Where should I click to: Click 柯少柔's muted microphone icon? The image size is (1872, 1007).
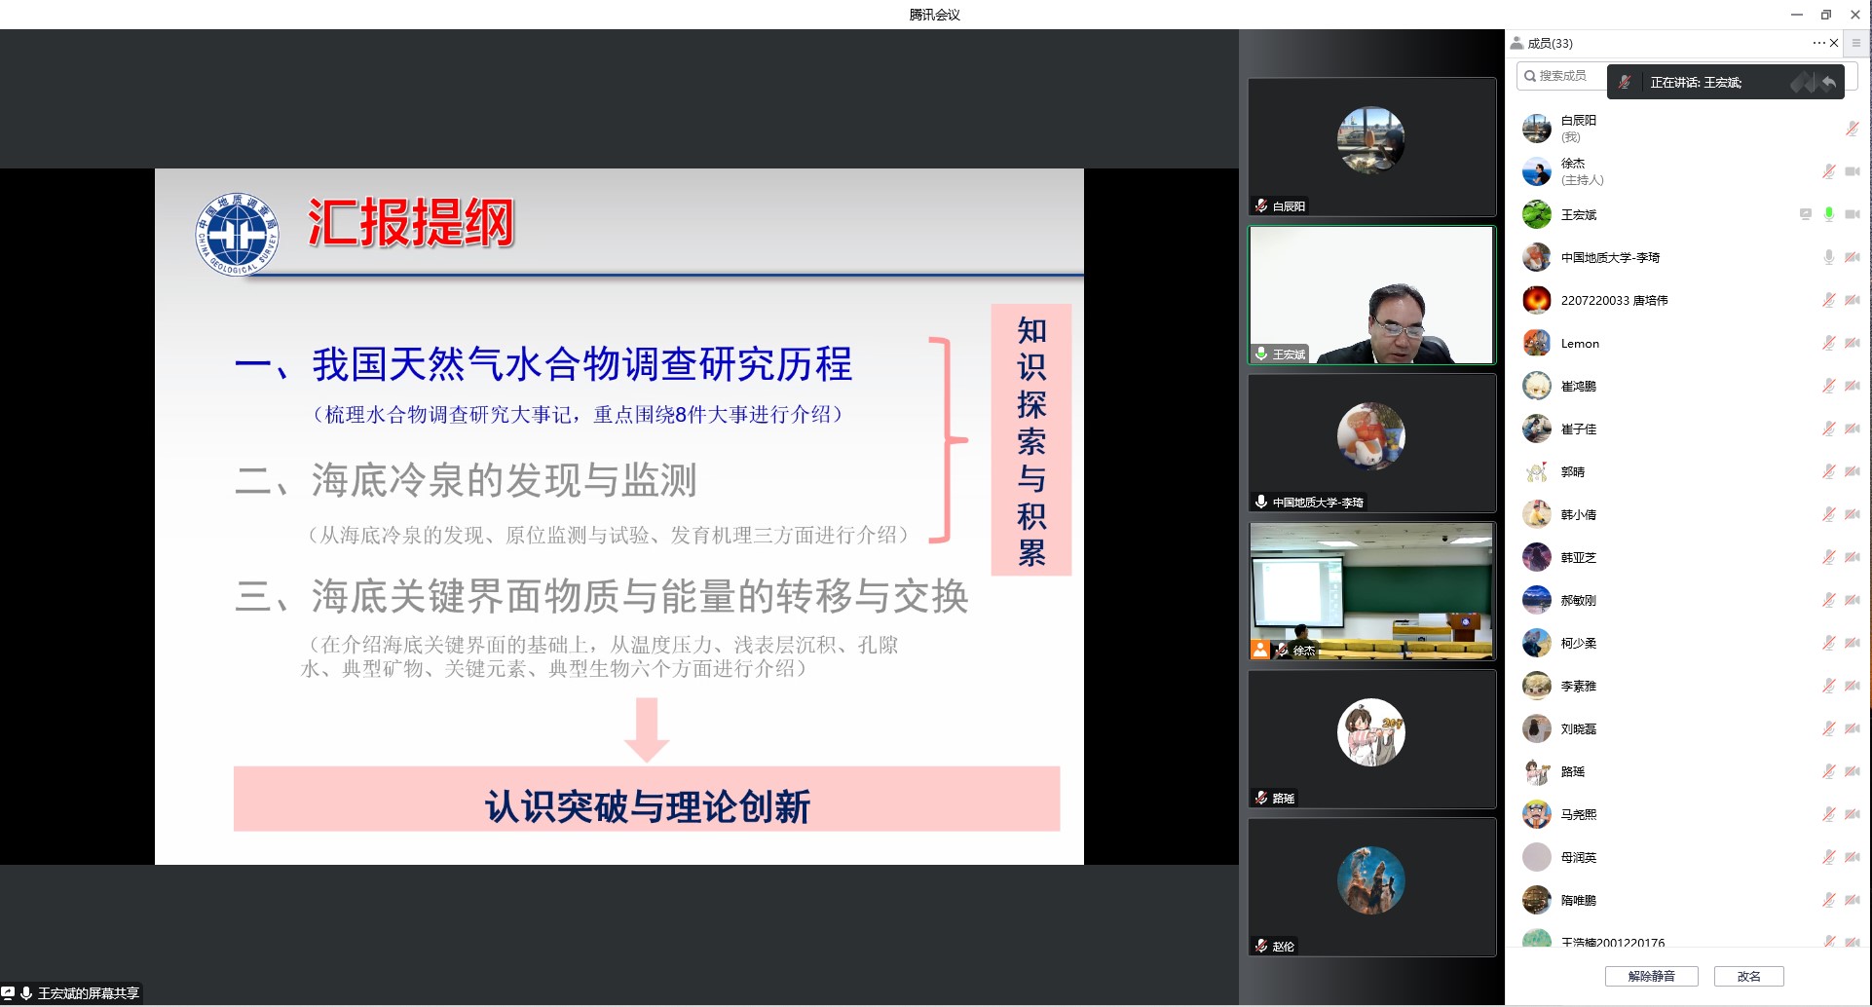point(1829,643)
